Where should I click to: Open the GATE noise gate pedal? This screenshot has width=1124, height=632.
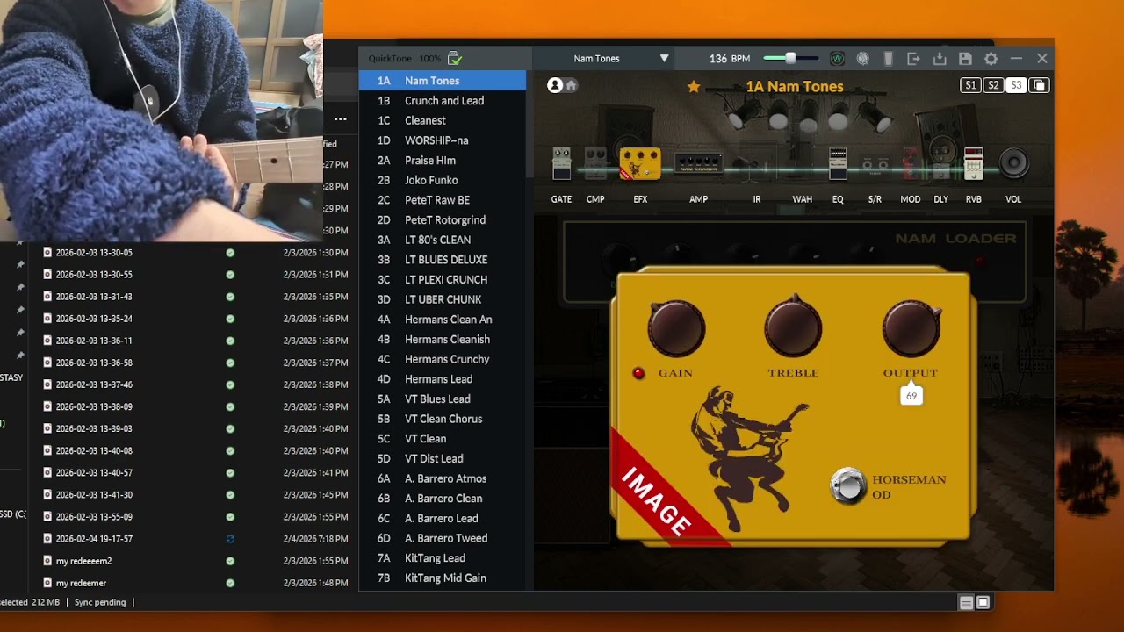tap(561, 164)
